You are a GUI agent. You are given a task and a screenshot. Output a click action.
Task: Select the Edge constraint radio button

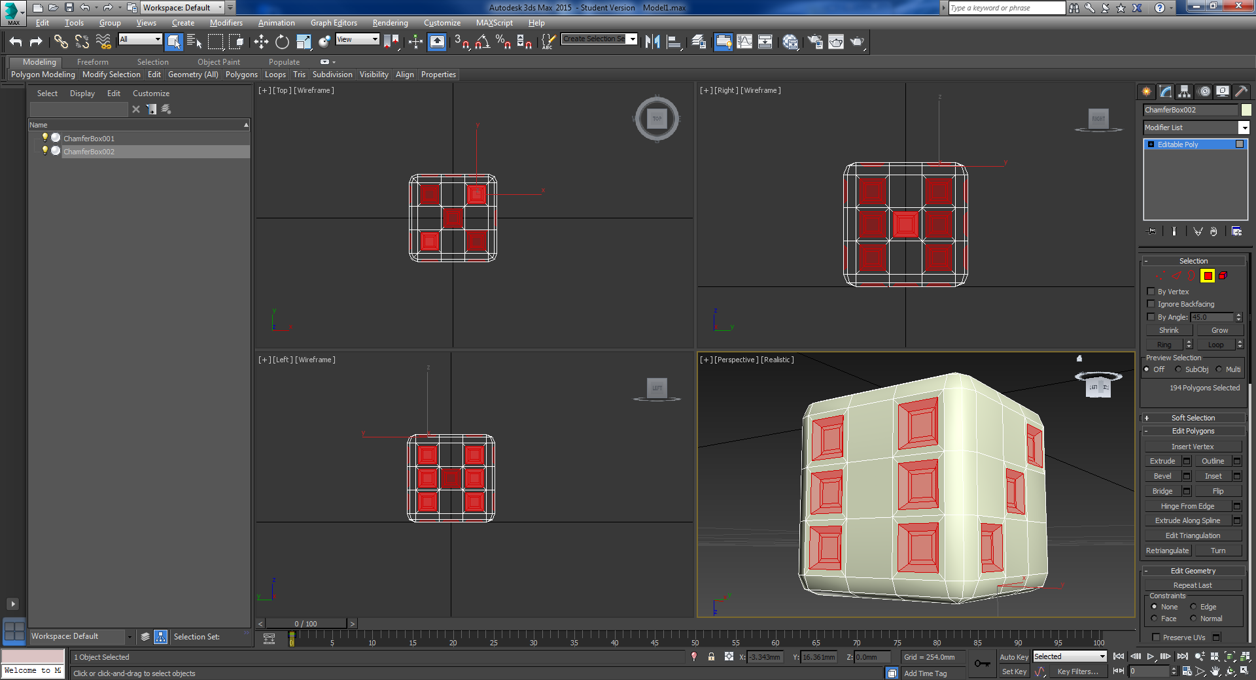click(x=1193, y=607)
